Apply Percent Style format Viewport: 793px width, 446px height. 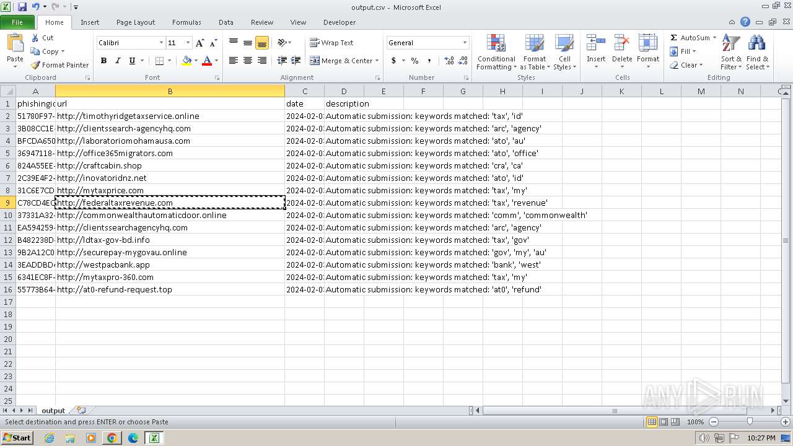coord(414,61)
